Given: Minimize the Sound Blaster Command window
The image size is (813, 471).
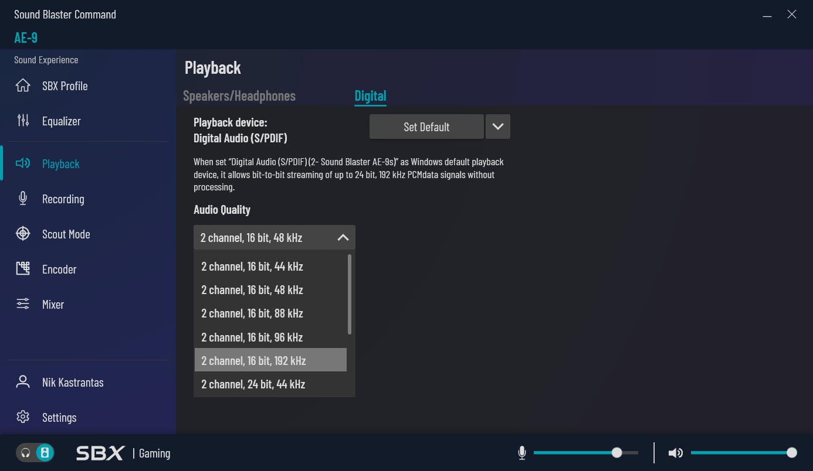Looking at the screenshot, I should (767, 16).
